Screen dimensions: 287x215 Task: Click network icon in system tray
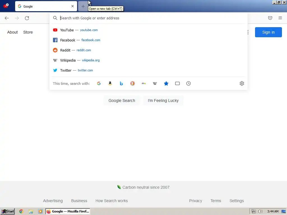pos(253,212)
